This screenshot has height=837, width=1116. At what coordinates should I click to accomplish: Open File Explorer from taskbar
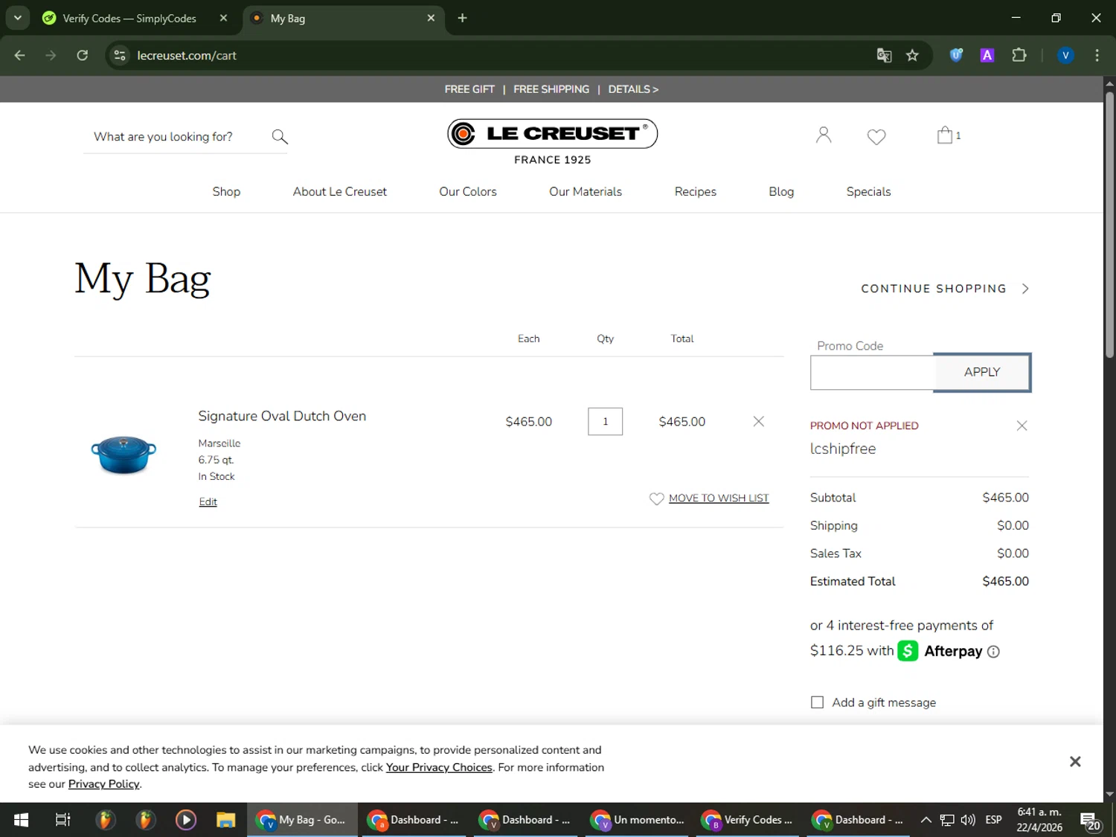(225, 820)
